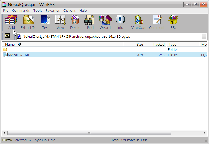Sort by the Type column header
This screenshot has height=144, width=209.
click(183, 44)
